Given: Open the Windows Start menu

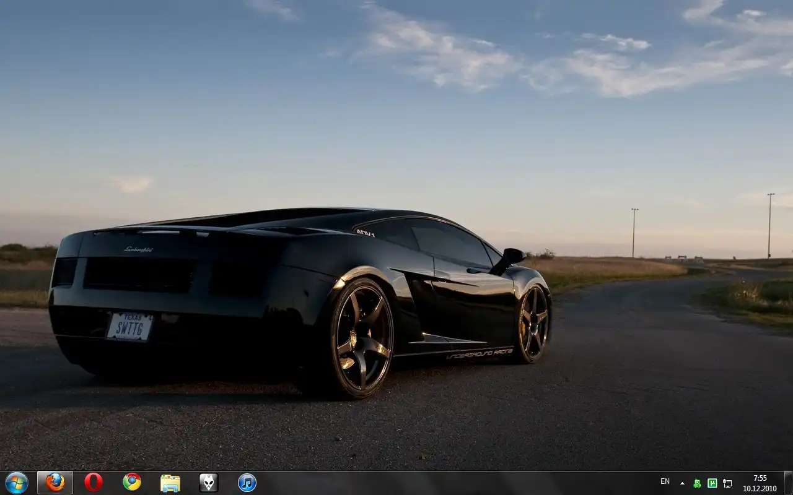Looking at the screenshot, I should click(17, 483).
